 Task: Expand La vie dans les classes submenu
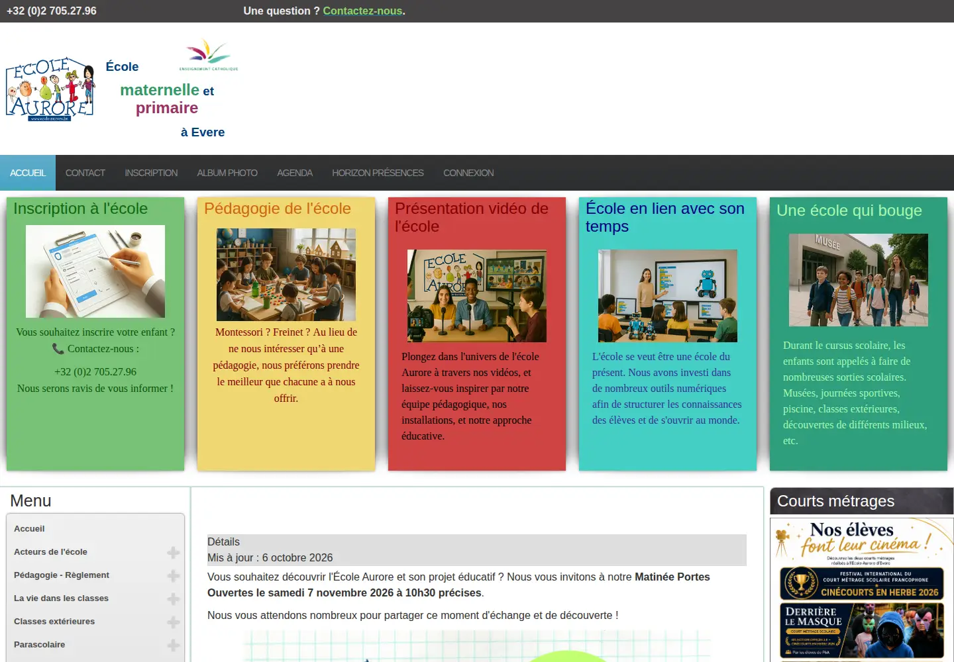[174, 598]
